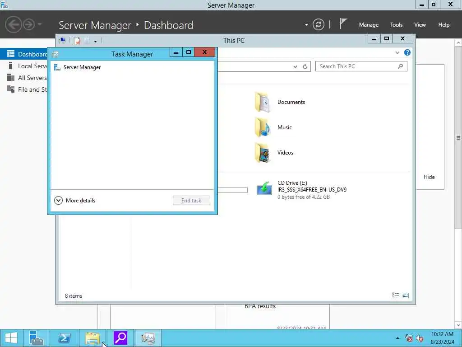This screenshot has width=462, height=347.
Task: Open the Tools menu
Action: (x=396, y=25)
